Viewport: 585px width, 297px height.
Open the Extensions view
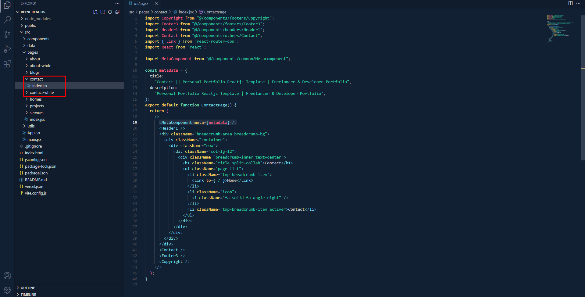[7, 64]
